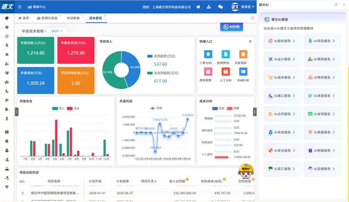Switch to the 利润看板 tab
The image size is (349, 202).
click(73, 18)
